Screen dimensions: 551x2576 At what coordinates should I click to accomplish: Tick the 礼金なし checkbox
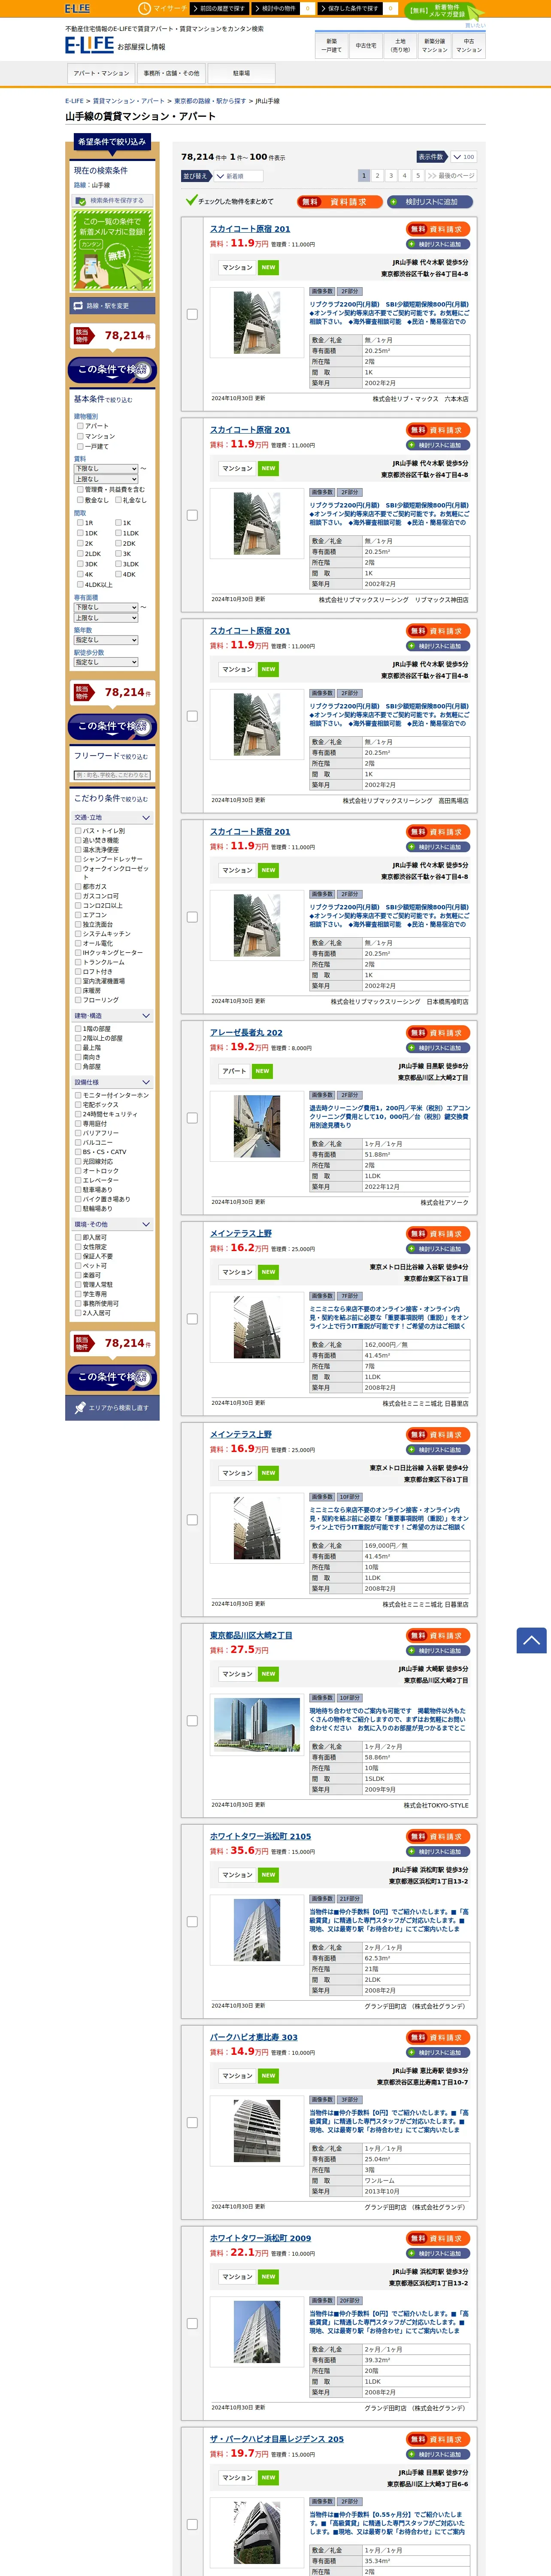[x=118, y=500]
